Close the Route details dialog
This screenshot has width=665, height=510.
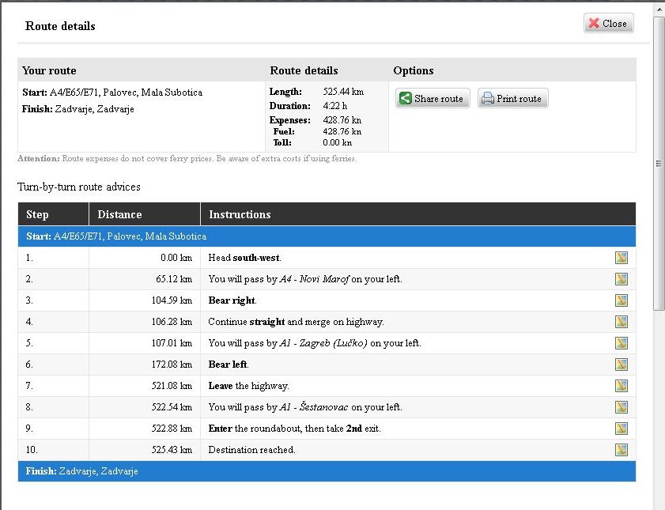click(608, 24)
